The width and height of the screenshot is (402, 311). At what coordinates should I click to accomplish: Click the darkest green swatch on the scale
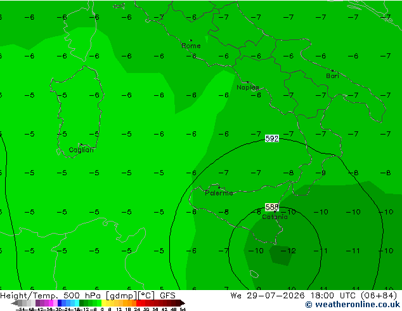(x=82, y=303)
